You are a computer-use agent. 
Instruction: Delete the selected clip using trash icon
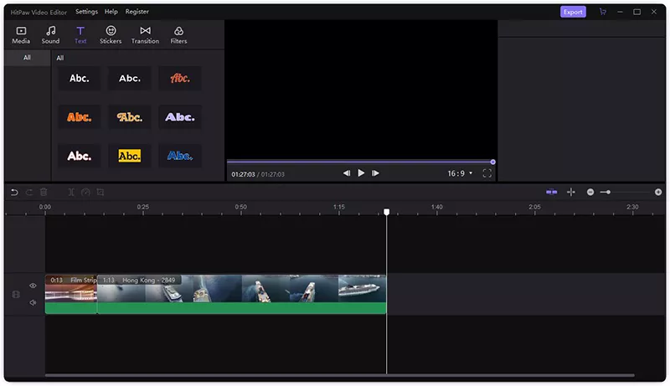[x=44, y=192]
